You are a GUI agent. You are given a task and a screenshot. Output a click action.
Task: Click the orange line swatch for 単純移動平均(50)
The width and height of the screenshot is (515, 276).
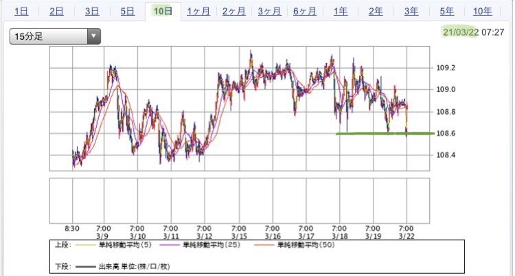(264, 245)
